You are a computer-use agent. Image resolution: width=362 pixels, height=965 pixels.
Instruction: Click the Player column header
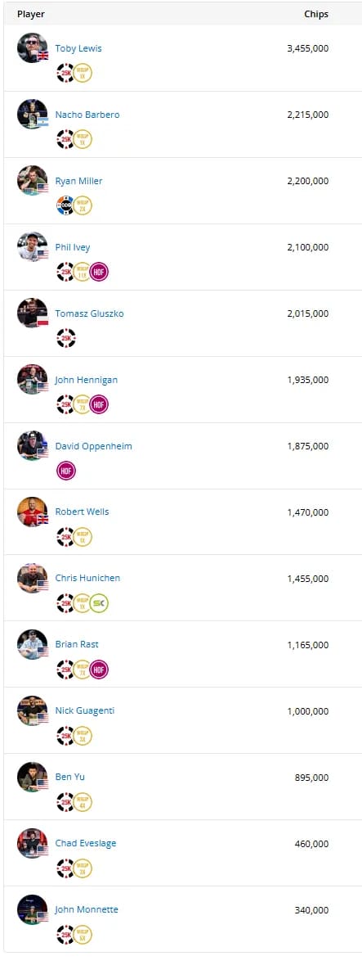pyautogui.click(x=31, y=14)
